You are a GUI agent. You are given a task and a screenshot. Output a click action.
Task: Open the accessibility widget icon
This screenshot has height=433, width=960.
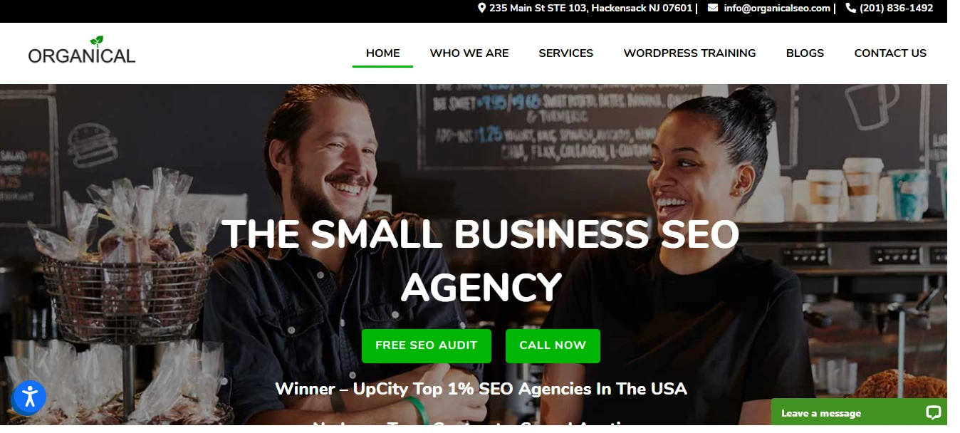pyautogui.click(x=29, y=397)
